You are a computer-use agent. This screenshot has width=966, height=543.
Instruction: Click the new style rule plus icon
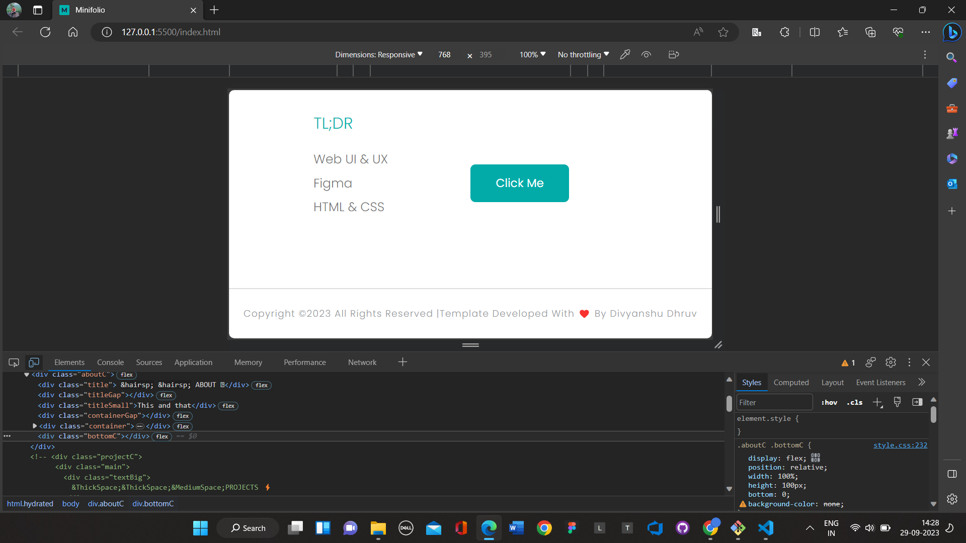(x=877, y=402)
